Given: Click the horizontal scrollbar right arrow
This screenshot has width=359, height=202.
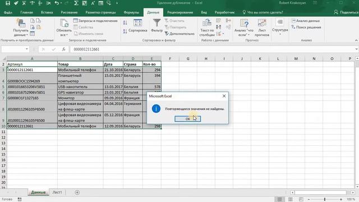Looking at the screenshot, I should pyautogui.click(x=353, y=192).
